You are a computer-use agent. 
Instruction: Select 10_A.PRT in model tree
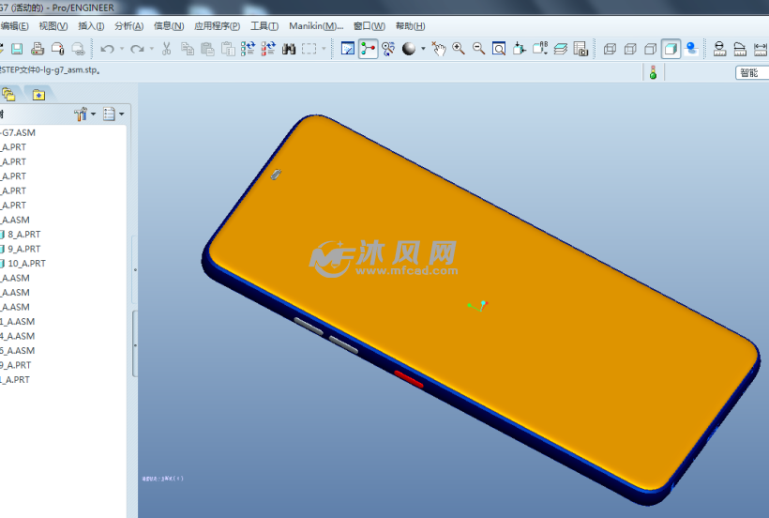click(x=26, y=264)
